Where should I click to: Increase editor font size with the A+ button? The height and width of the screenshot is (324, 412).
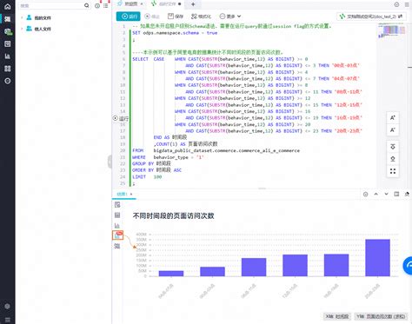[x=393, y=118]
